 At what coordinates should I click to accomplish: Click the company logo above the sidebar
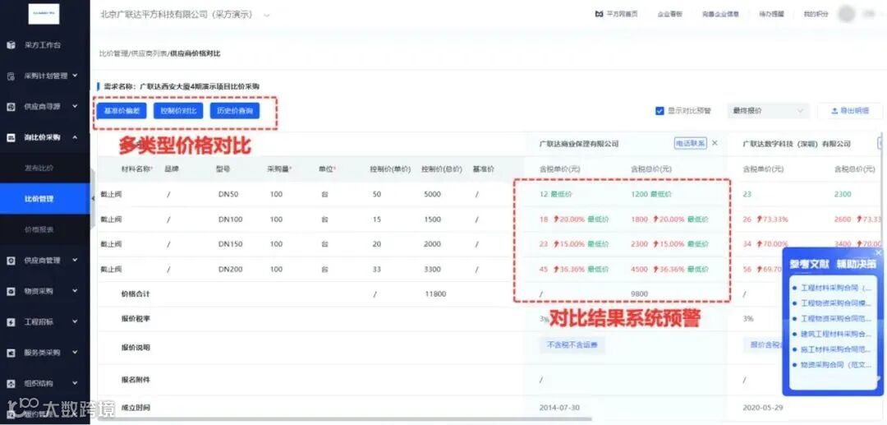click(x=44, y=14)
